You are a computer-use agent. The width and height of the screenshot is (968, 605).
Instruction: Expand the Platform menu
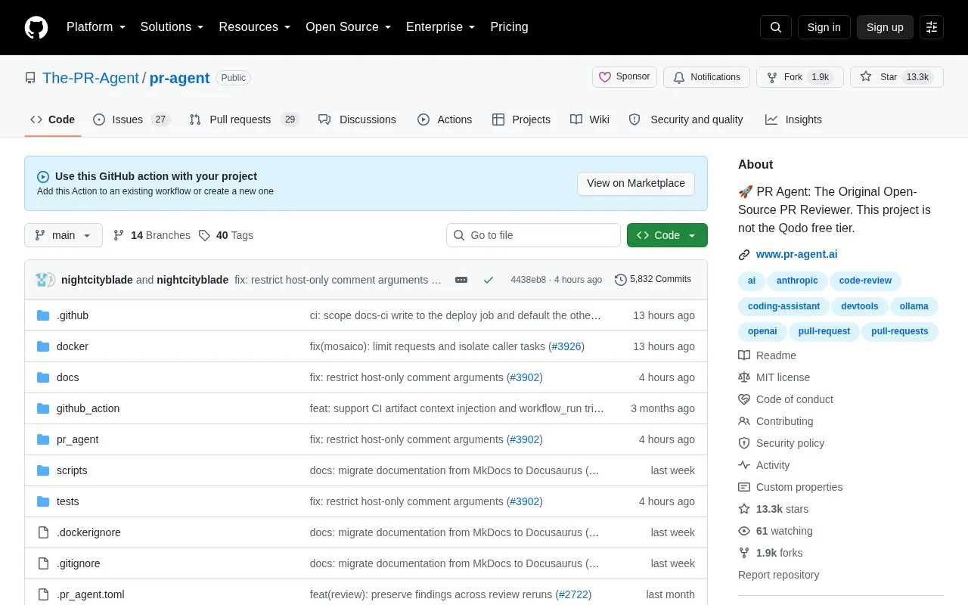[x=96, y=27]
